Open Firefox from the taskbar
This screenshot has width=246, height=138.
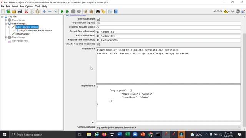tap(104, 135)
